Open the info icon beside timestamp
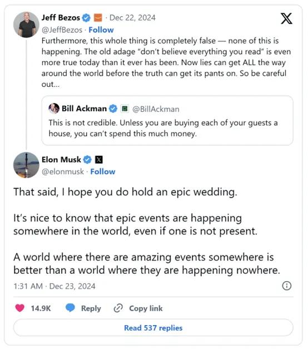This screenshot has width=308, height=349. 287,286
